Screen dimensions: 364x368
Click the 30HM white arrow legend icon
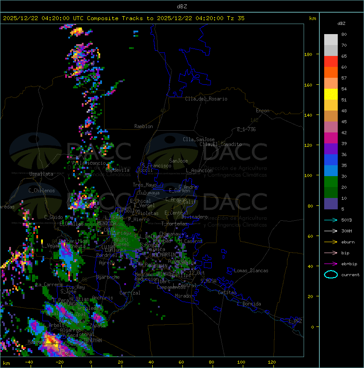(331, 231)
